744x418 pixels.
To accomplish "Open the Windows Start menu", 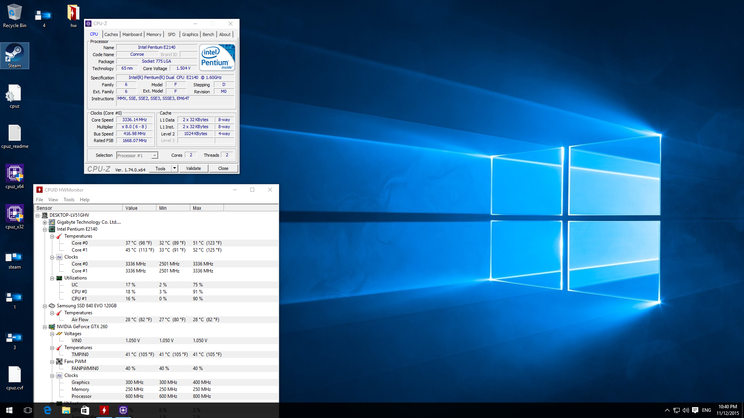I will 9,410.
